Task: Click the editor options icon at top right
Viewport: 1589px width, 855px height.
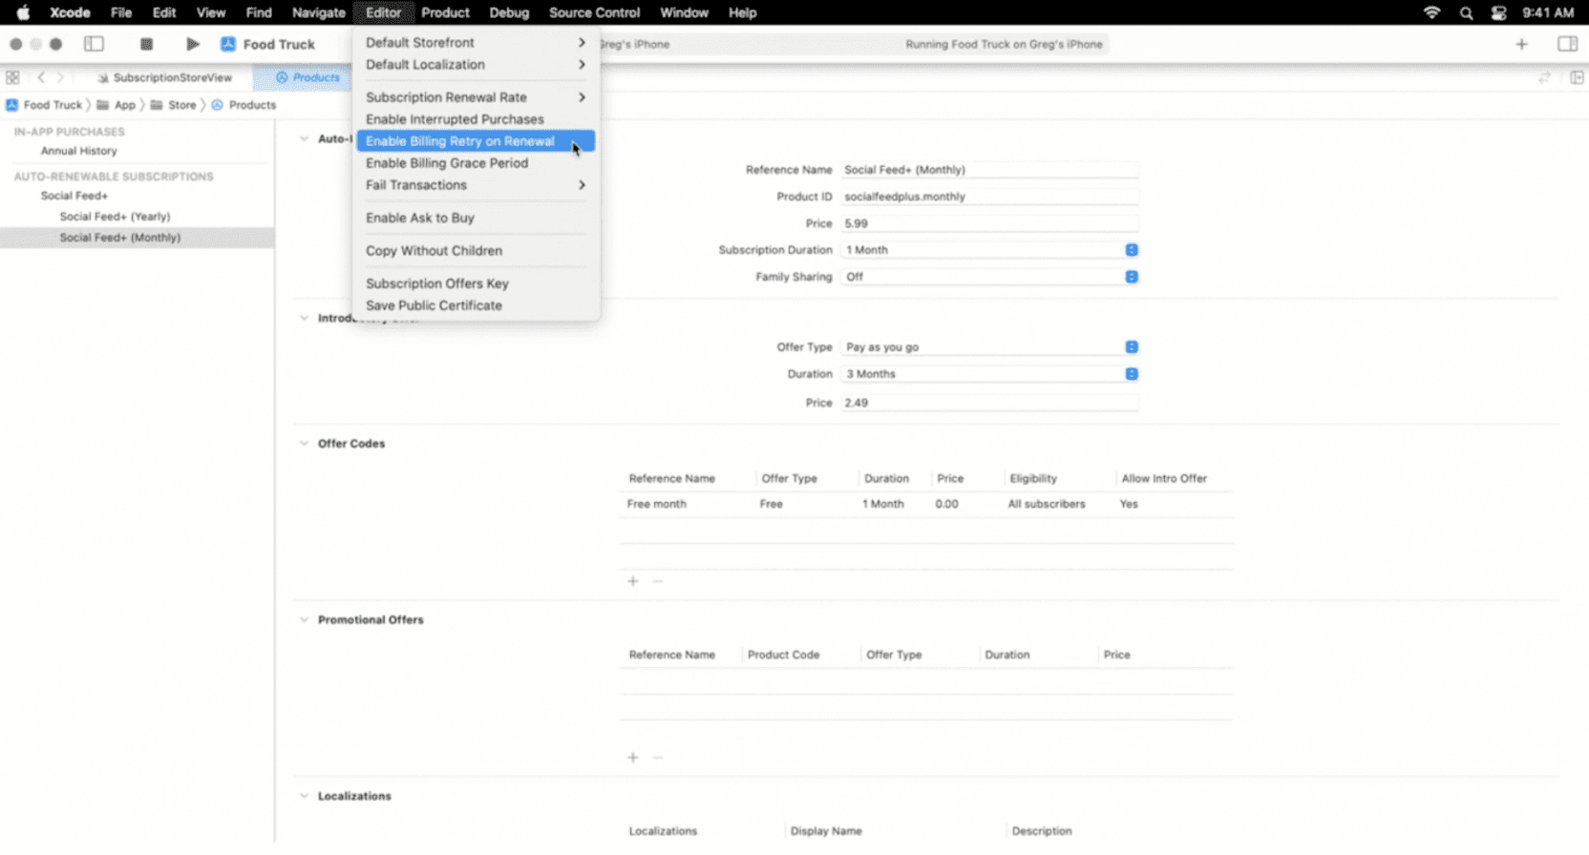Action: click(1544, 77)
